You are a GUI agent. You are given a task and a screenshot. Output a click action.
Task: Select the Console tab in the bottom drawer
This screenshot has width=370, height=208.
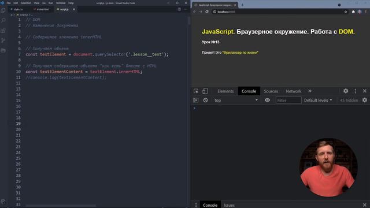[x=210, y=205]
